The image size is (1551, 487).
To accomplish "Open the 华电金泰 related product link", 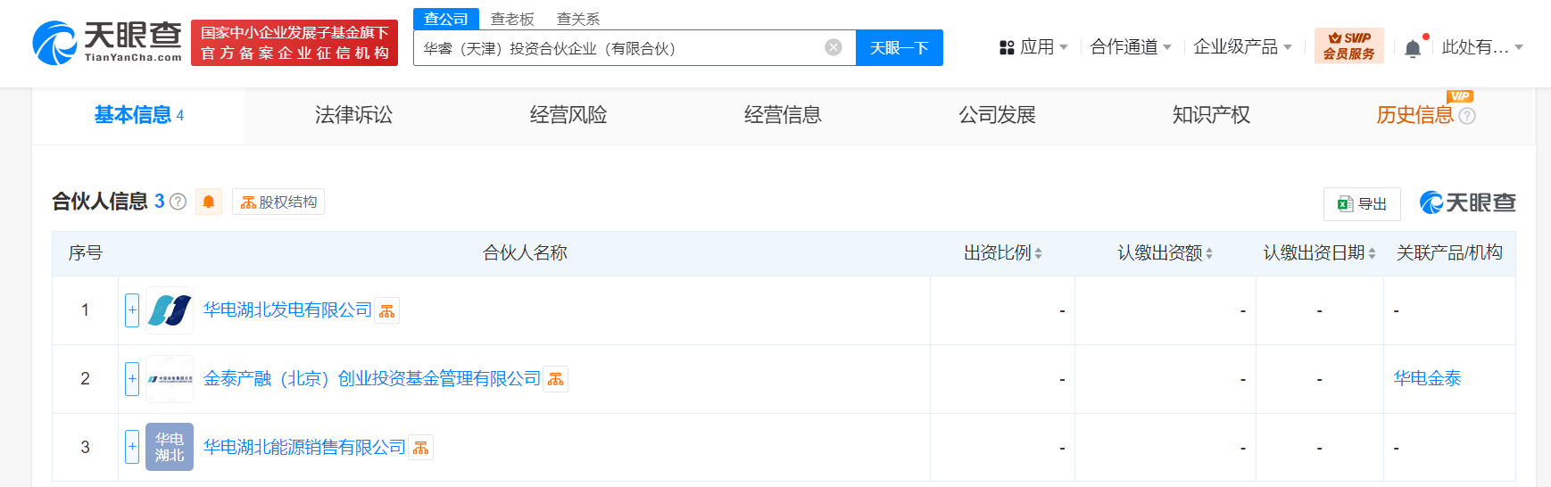I will (x=1427, y=379).
